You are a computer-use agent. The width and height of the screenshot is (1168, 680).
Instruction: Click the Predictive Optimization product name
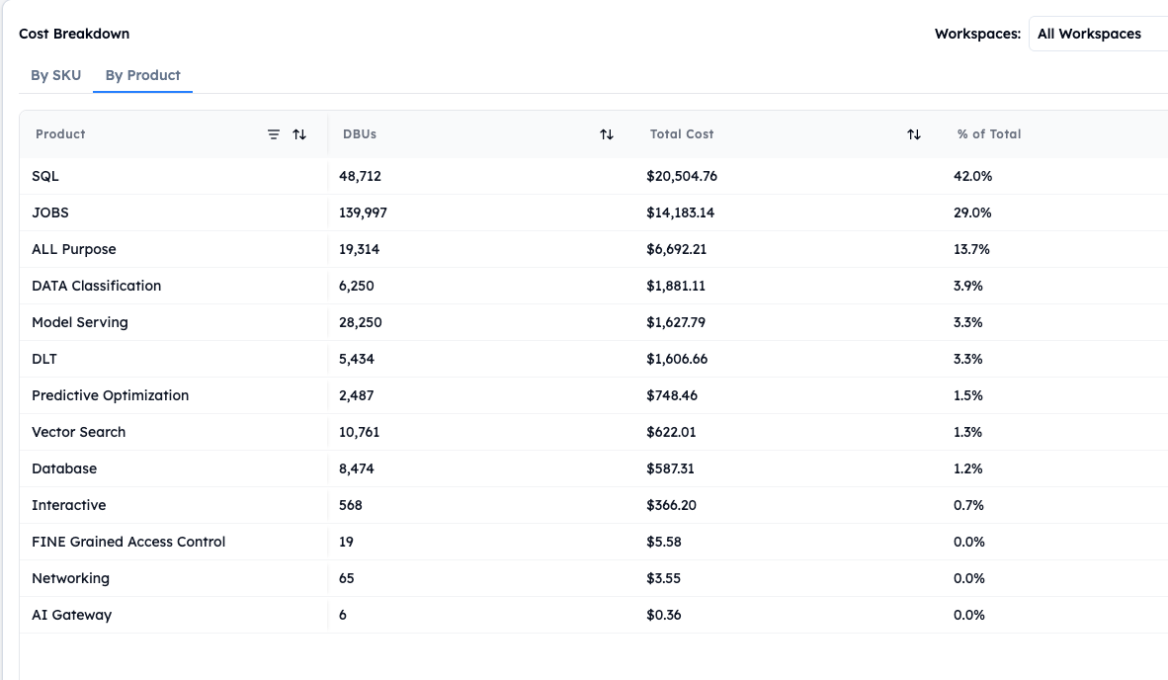point(111,395)
